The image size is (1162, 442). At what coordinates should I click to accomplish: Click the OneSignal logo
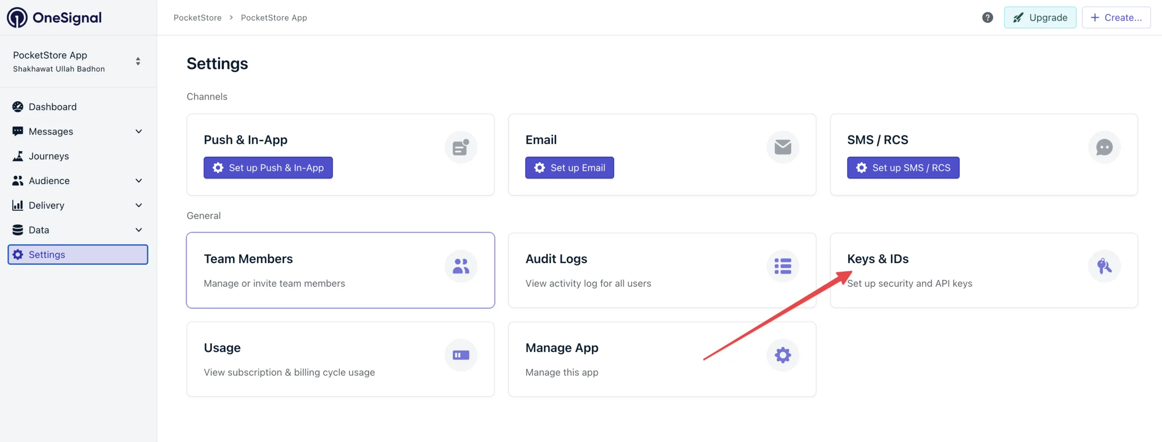[x=54, y=18]
